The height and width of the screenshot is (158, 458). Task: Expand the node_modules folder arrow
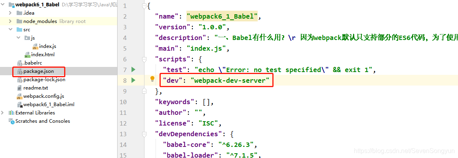pyautogui.click(x=10, y=21)
